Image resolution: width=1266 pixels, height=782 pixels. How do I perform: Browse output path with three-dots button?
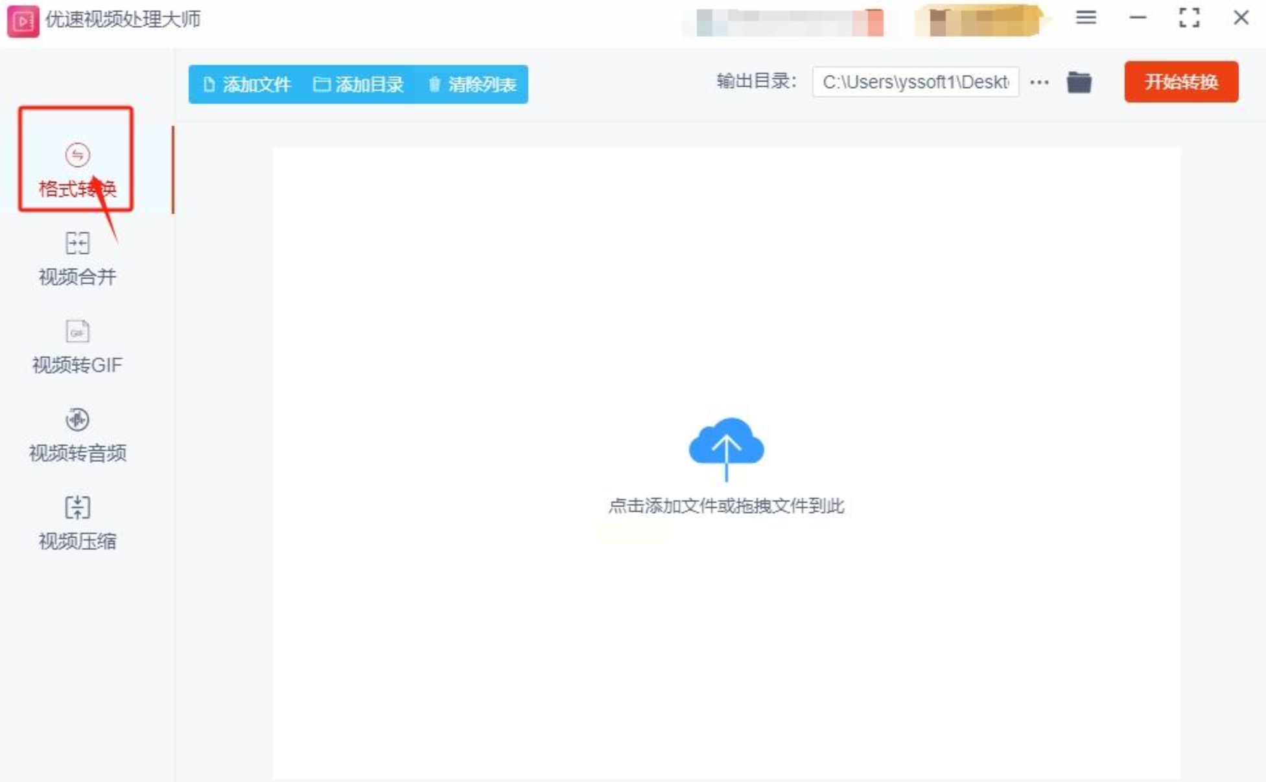[x=1039, y=82]
